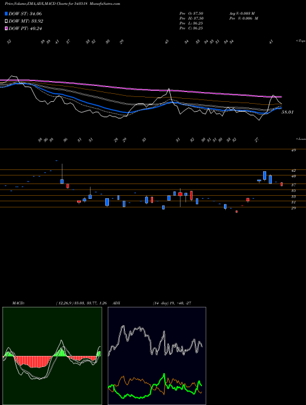Viewport: 306px width, 405px height.
Task: Select the 'DOW PT: 40.24' legend text
Action: [x=25, y=29]
